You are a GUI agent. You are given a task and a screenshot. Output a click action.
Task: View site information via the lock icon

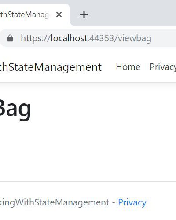[x=10, y=38]
